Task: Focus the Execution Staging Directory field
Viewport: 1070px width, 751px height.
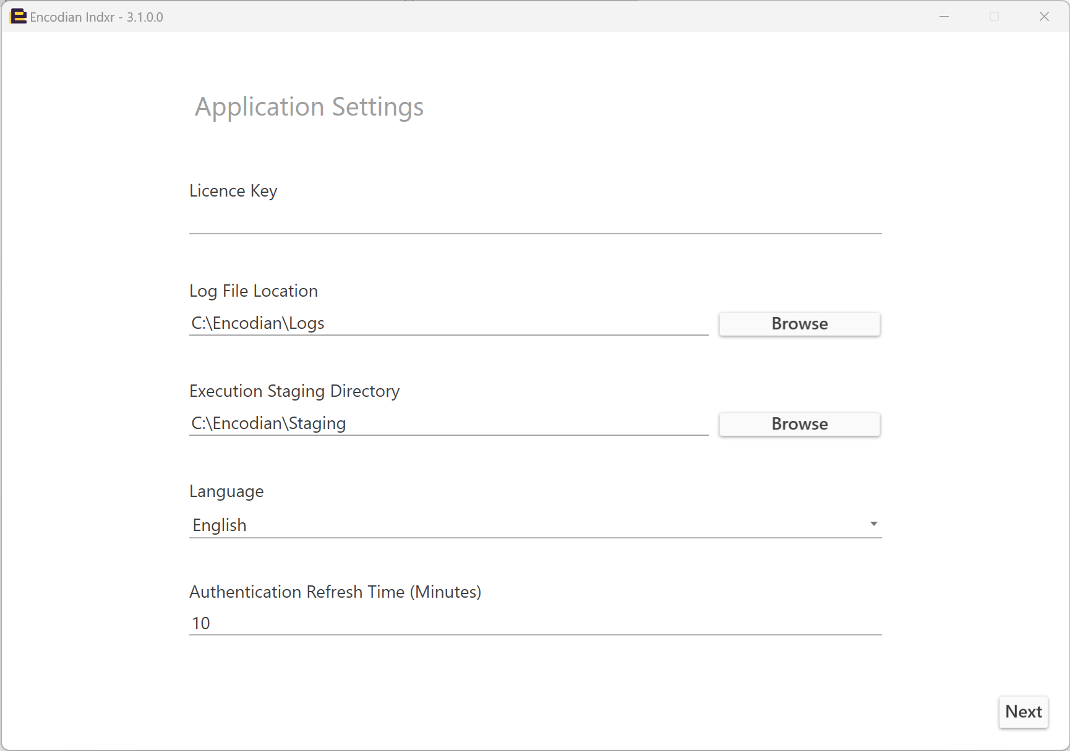Action: click(448, 423)
